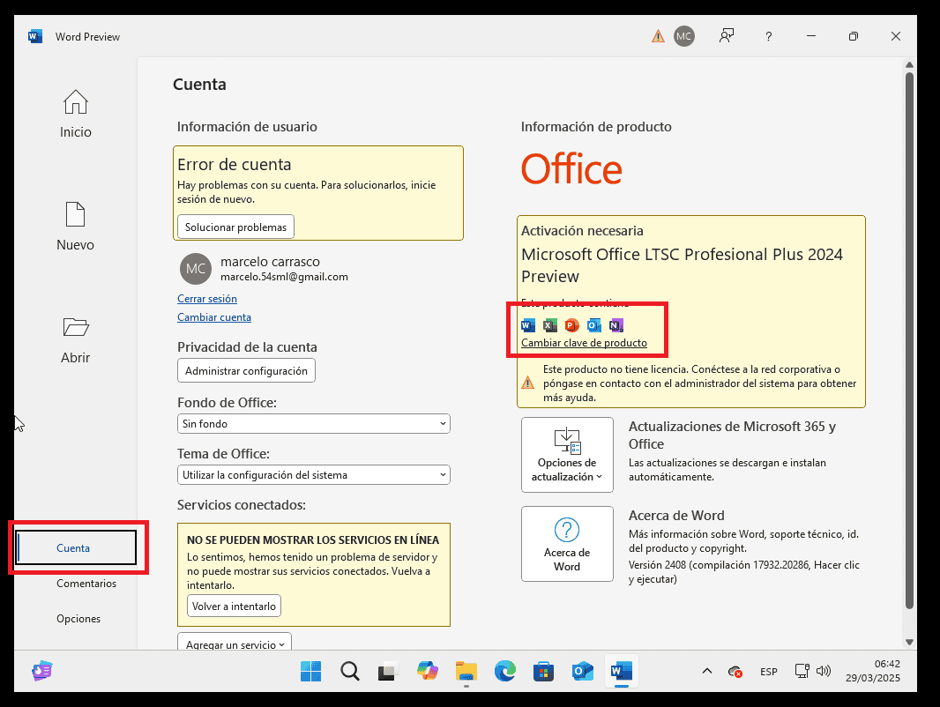
Task: Open Microsoft Edge from the taskbar
Action: 504,672
